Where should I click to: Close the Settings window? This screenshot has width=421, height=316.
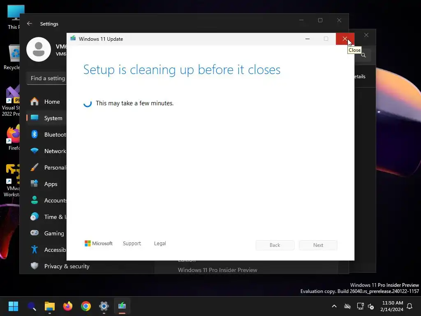coord(339,20)
